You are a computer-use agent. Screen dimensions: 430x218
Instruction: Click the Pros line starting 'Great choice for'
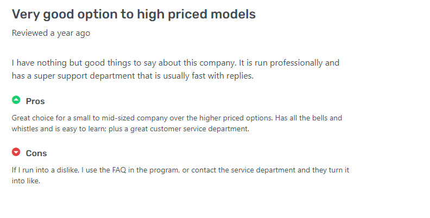(177, 118)
